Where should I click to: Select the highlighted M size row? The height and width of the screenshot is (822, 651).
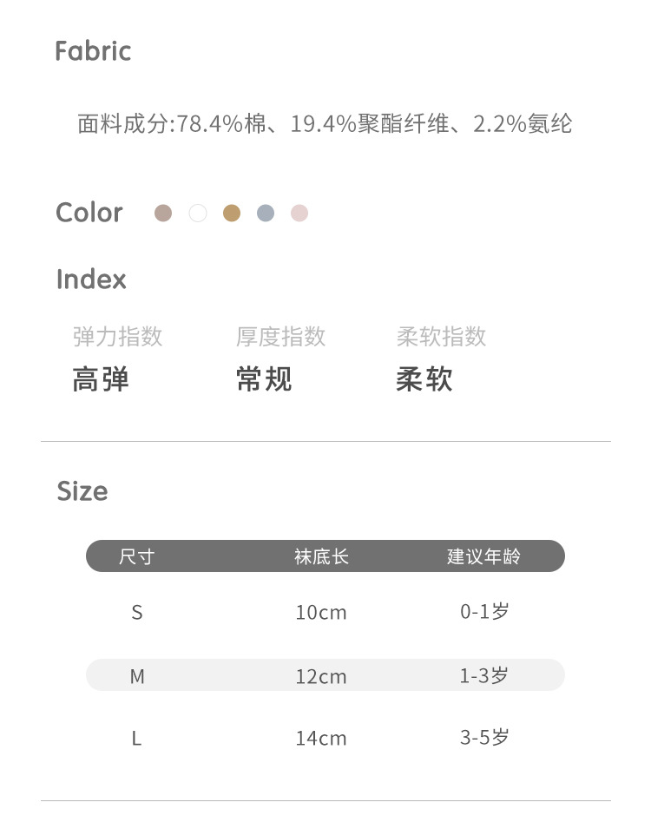point(325,675)
